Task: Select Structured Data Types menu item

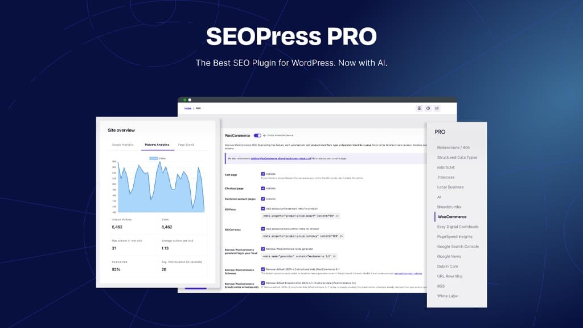Action: coord(457,157)
